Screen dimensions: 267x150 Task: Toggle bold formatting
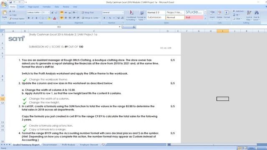(29, 18)
